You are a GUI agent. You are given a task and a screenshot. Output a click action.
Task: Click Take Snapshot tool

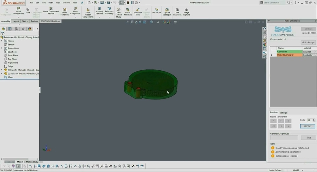point(177,12)
